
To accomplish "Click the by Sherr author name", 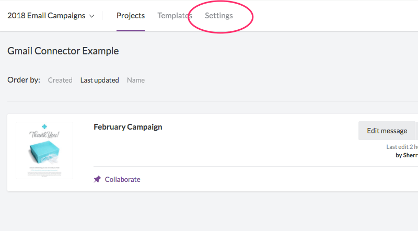I will 407,155.
